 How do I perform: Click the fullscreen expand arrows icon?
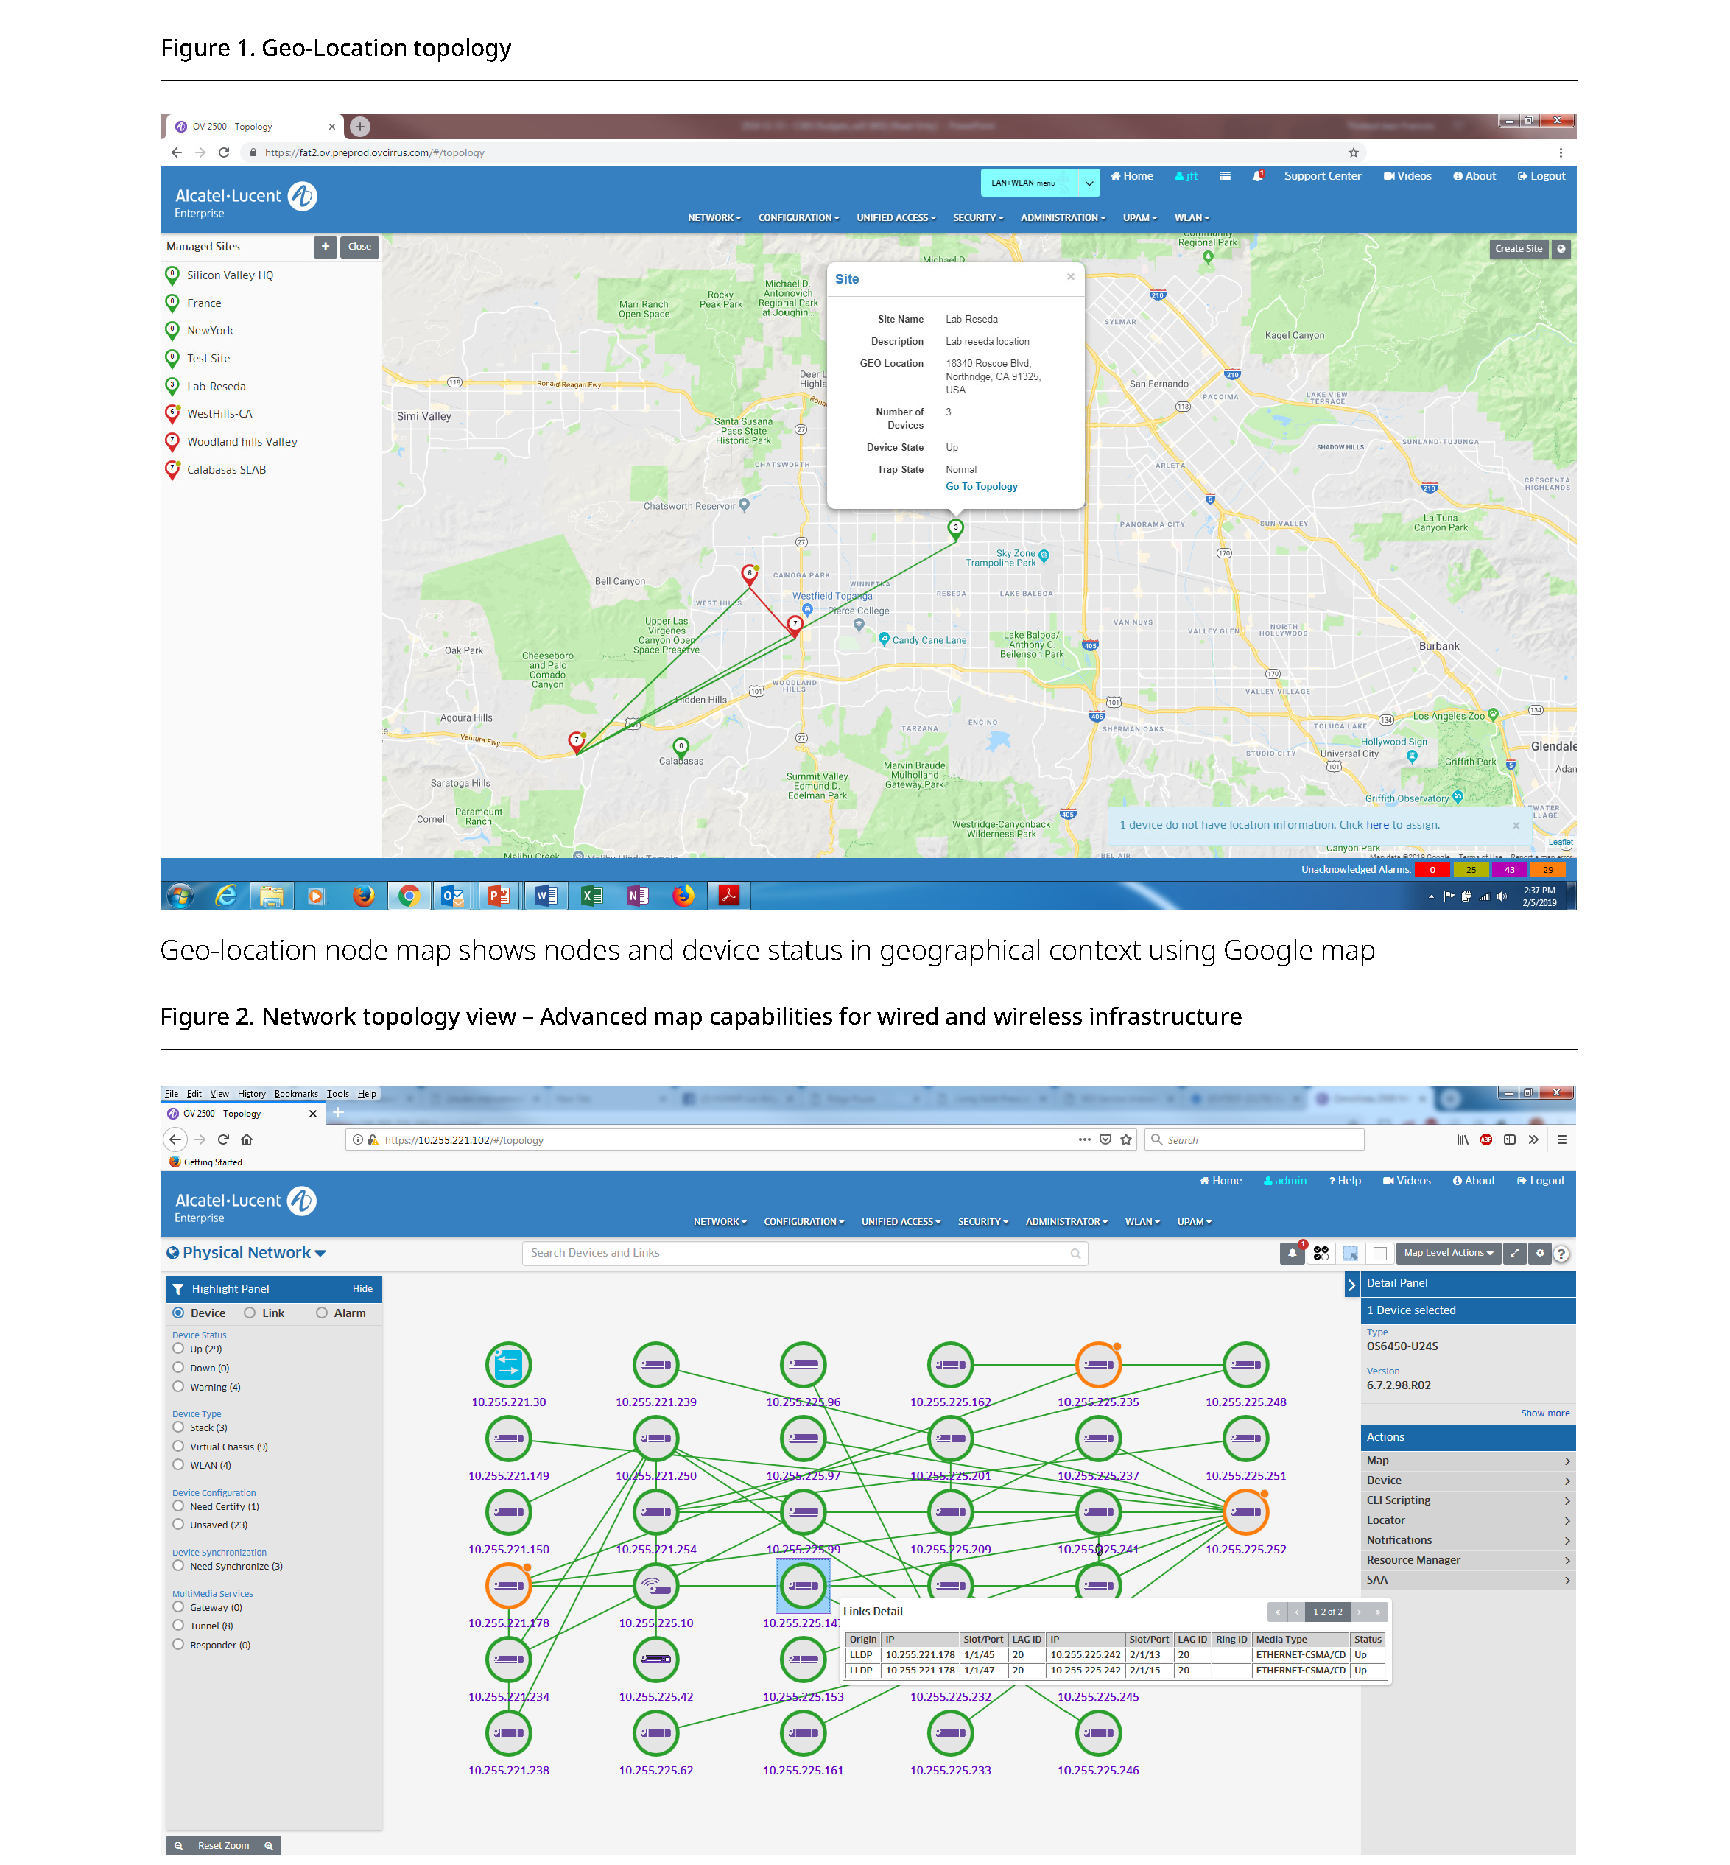click(x=1515, y=1253)
